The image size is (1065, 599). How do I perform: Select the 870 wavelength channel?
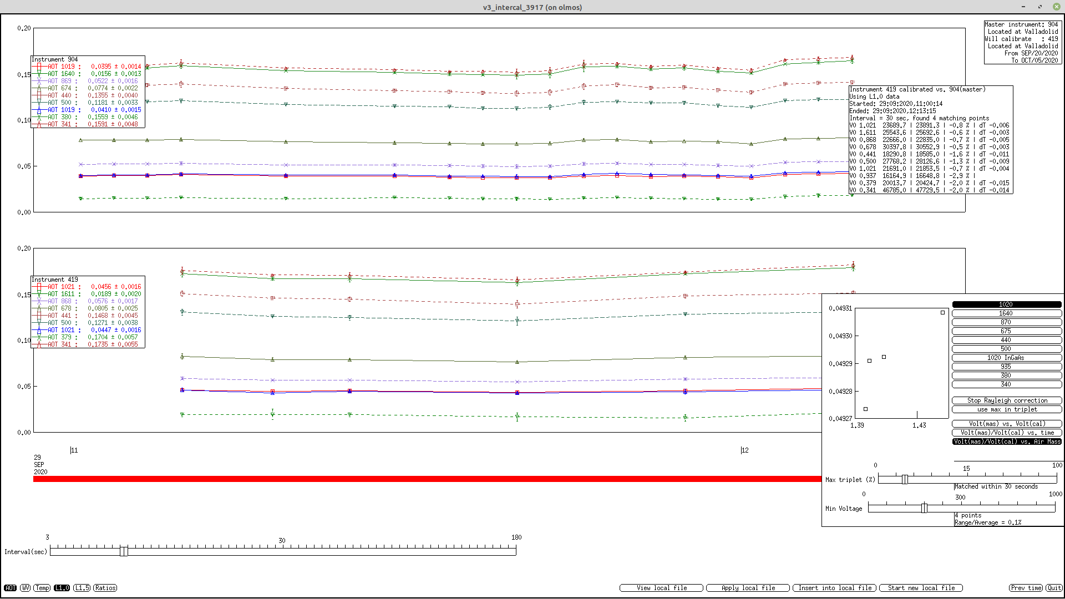point(1006,322)
